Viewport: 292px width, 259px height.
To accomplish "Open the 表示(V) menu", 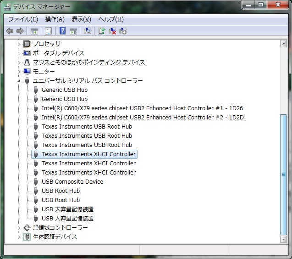I will point(82,19).
